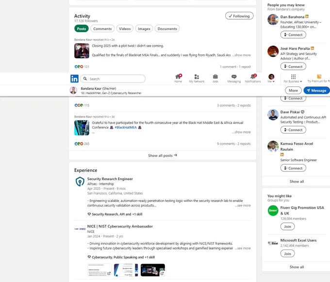
Task: Open 'NICE | NIST Cybersecurity Ambassador' title
Action: click(120, 227)
